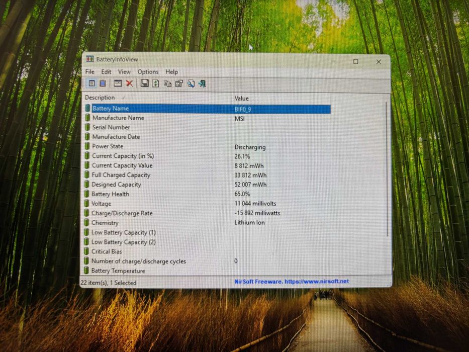This screenshot has width=469, height=352.
Task: Select the Full Charged Capacity row
Action: click(x=208, y=175)
